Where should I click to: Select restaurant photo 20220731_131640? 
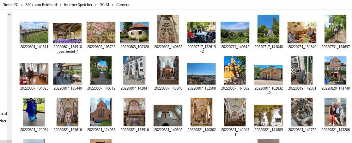(x=302, y=32)
